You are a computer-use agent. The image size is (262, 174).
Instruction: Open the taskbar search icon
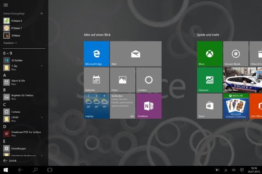pyautogui.click(x=35, y=170)
